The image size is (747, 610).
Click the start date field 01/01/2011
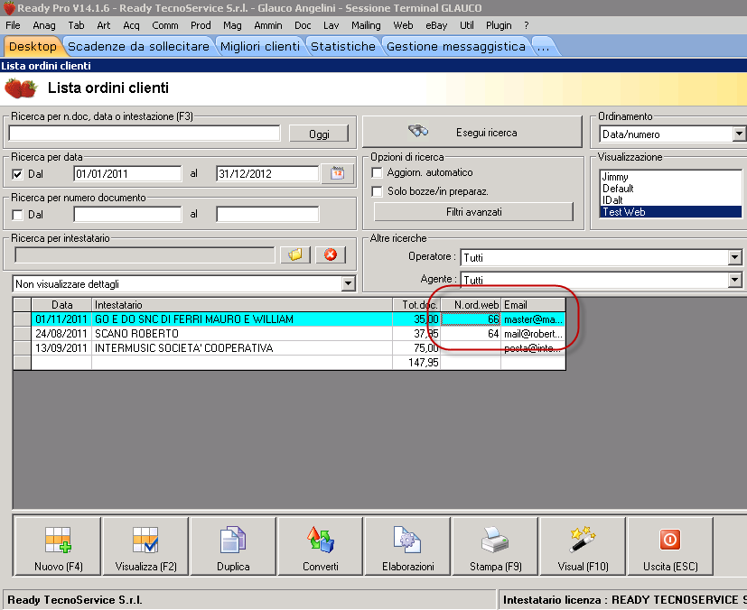[127, 173]
